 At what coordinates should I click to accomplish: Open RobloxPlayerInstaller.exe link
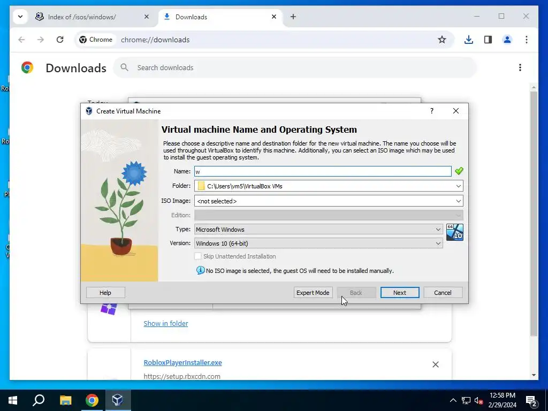click(183, 362)
